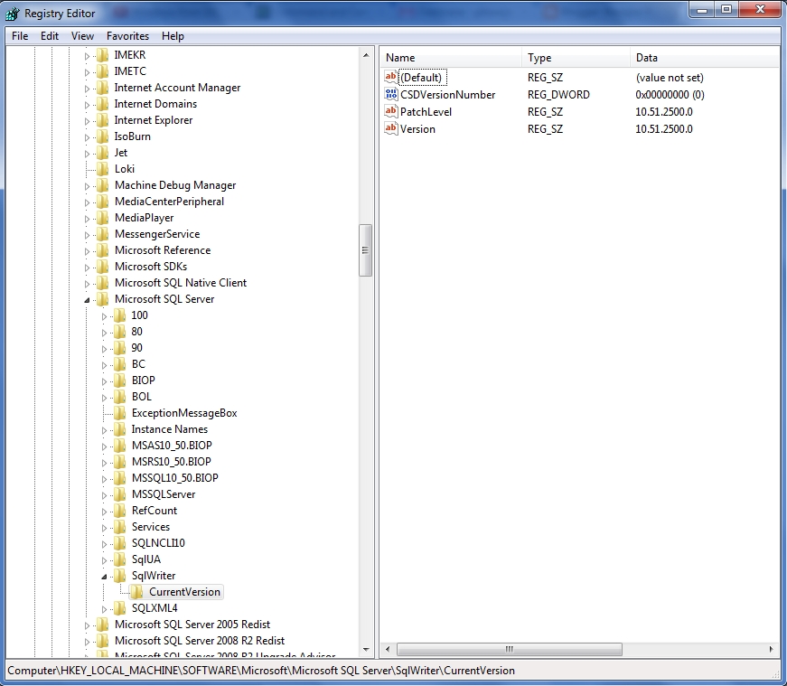The height and width of the screenshot is (686, 787).
Task: Select the PatchLevel value name
Action: tap(426, 111)
